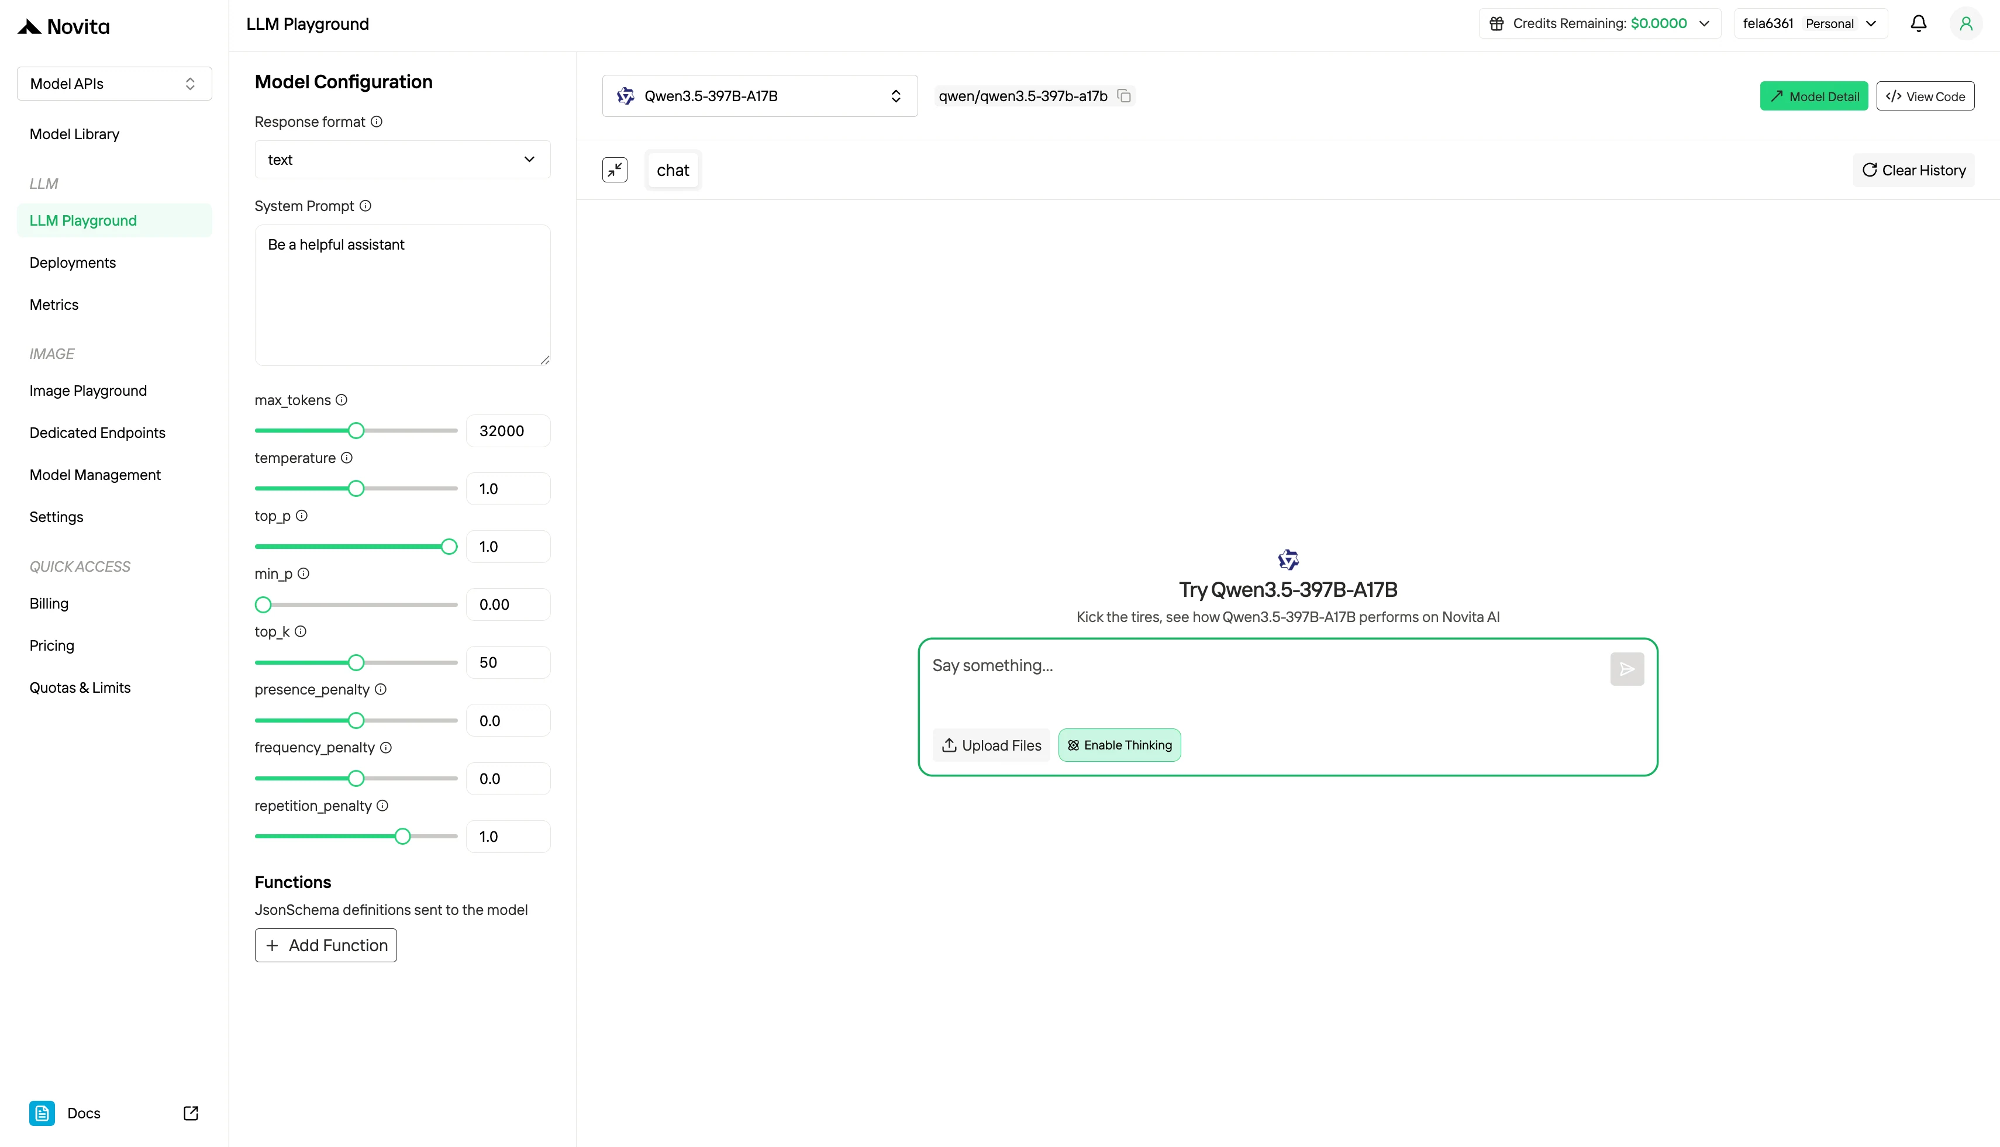
Task: Click the presence_penalty value field
Action: pyautogui.click(x=508, y=720)
